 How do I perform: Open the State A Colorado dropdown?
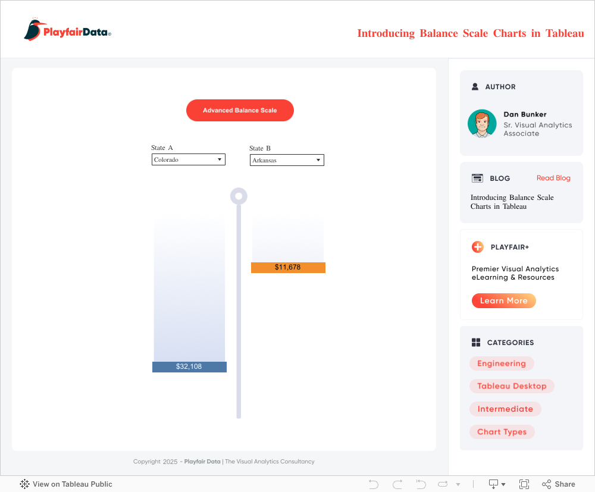tap(189, 159)
